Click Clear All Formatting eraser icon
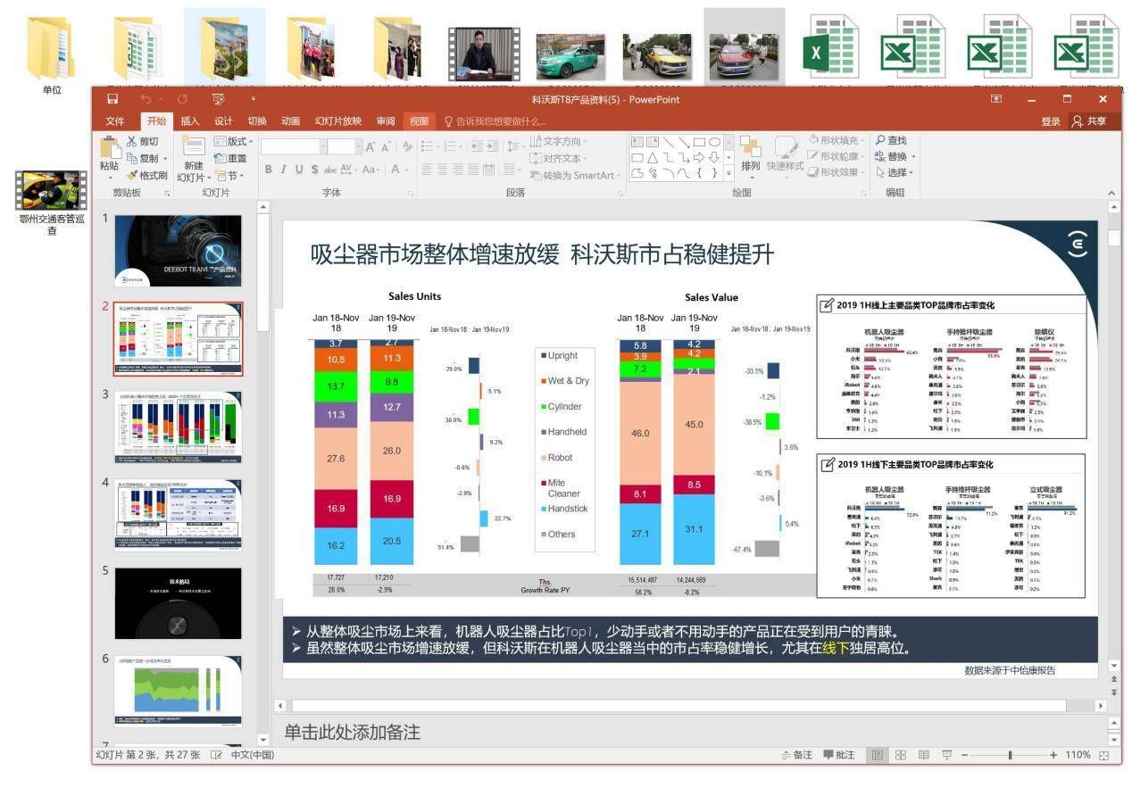The image size is (1132, 788). 407,146
